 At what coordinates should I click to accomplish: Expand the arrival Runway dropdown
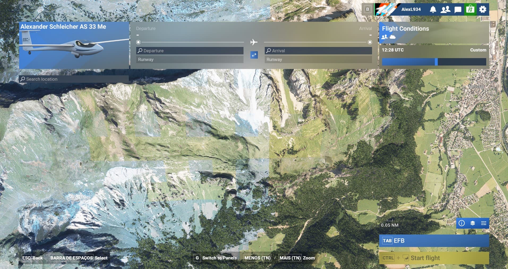[318, 59]
